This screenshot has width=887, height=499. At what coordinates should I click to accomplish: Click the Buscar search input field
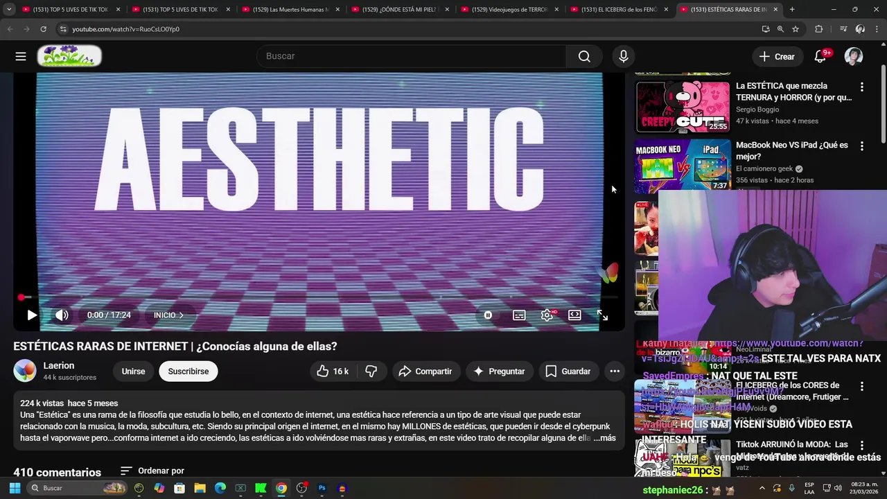click(411, 56)
